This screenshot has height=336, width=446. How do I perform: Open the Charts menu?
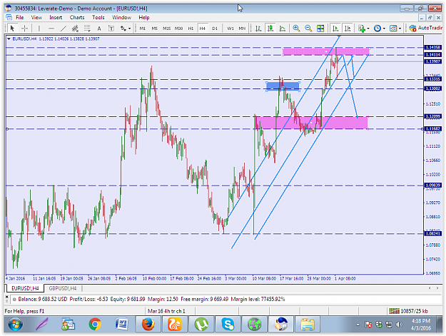(77, 17)
